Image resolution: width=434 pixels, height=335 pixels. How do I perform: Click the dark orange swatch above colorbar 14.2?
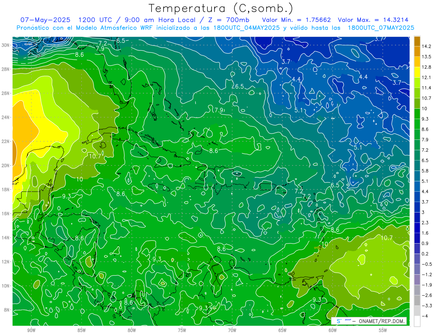417,41
